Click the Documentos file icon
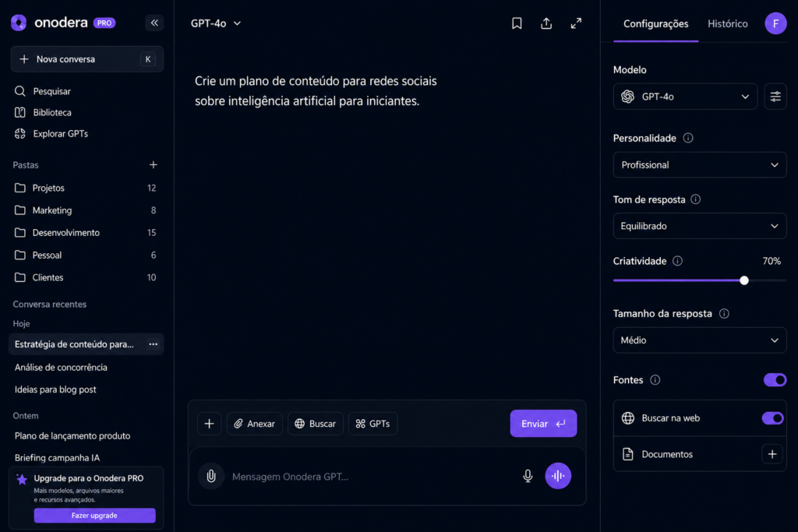This screenshot has height=532, width=798. pyautogui.click(x=628, y=454)
